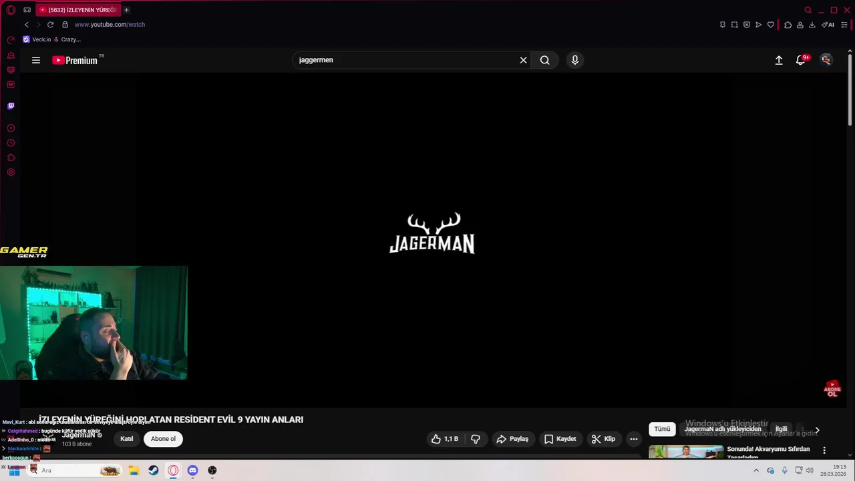
Task: Open the AI assistant button
Action: point(828,25)
